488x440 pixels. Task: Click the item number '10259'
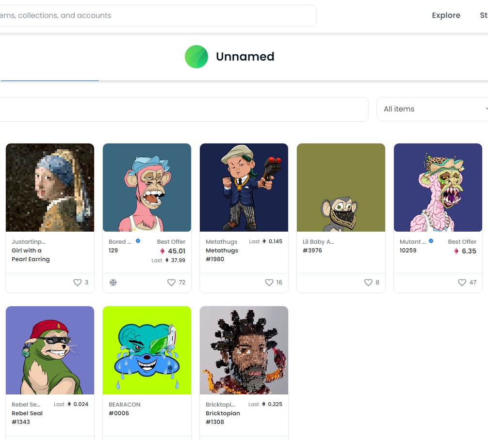(407, 251)
